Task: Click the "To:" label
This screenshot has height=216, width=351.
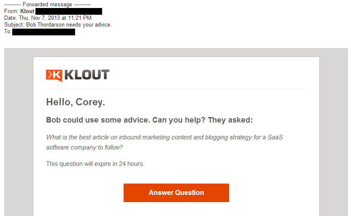Action: (8, 32)
